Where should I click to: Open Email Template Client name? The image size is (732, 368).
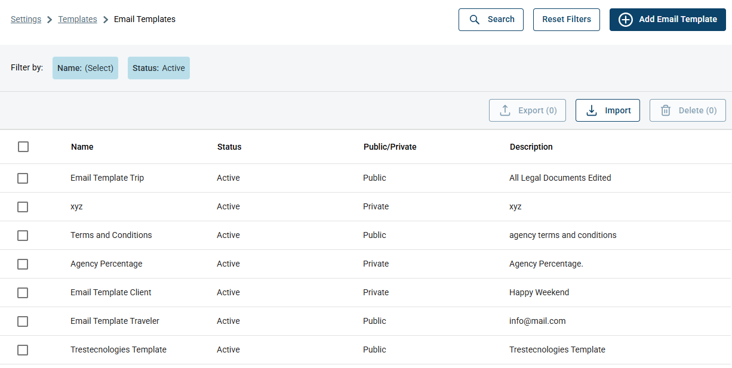(x=111, y=292)
